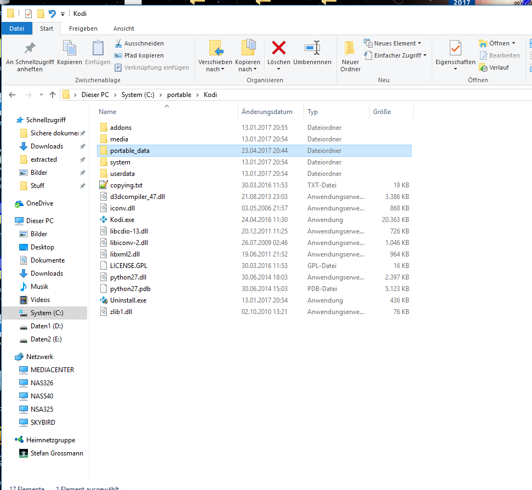Open the Kodi.exe application file
Viewport: 532px width, 490px height.
click(122, 220)
